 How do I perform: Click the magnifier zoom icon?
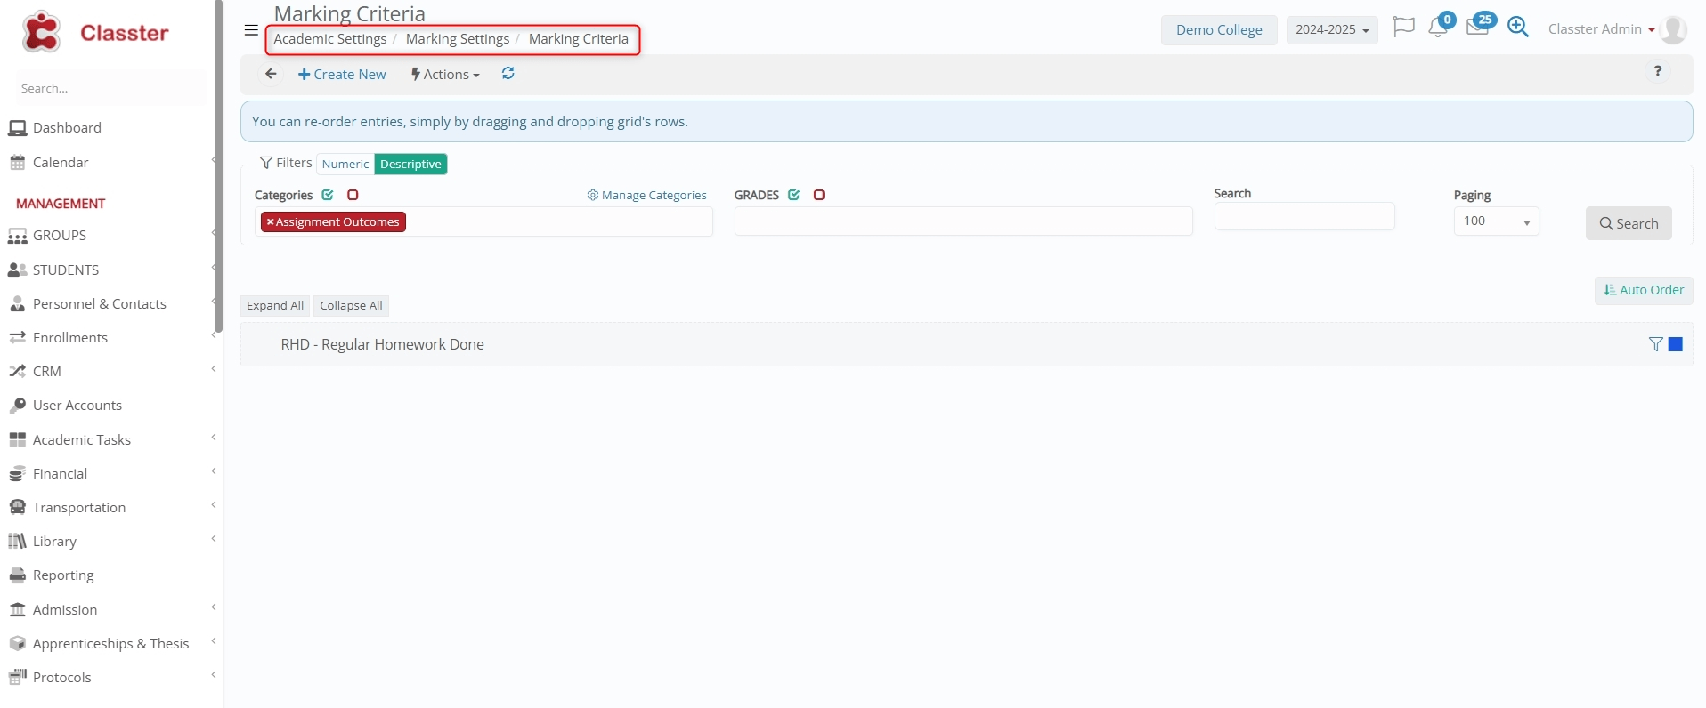(1518, 28)
